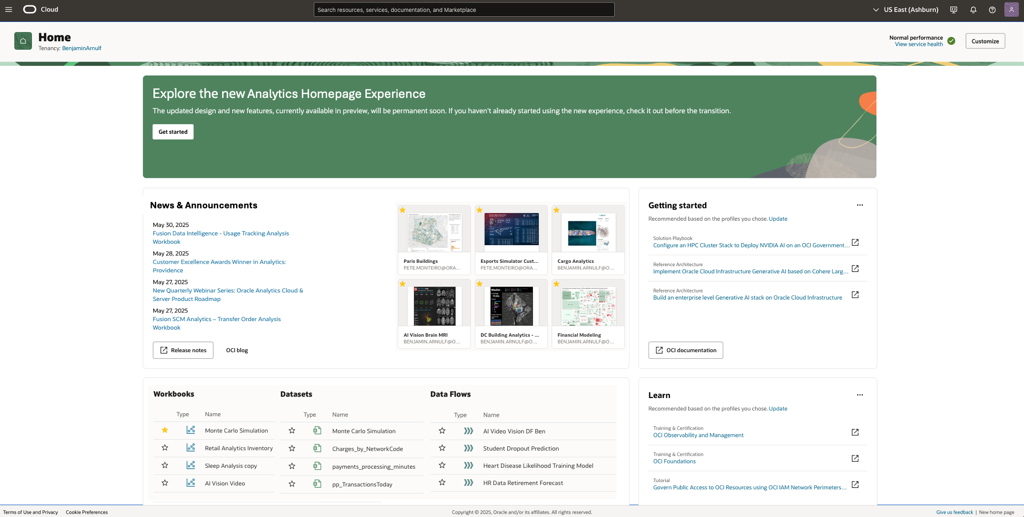Viewport: 1024px width, 517px height.
Task: Favorite the Heart Disease Likelihood Training Model flow
Action: tap(442, 465)
